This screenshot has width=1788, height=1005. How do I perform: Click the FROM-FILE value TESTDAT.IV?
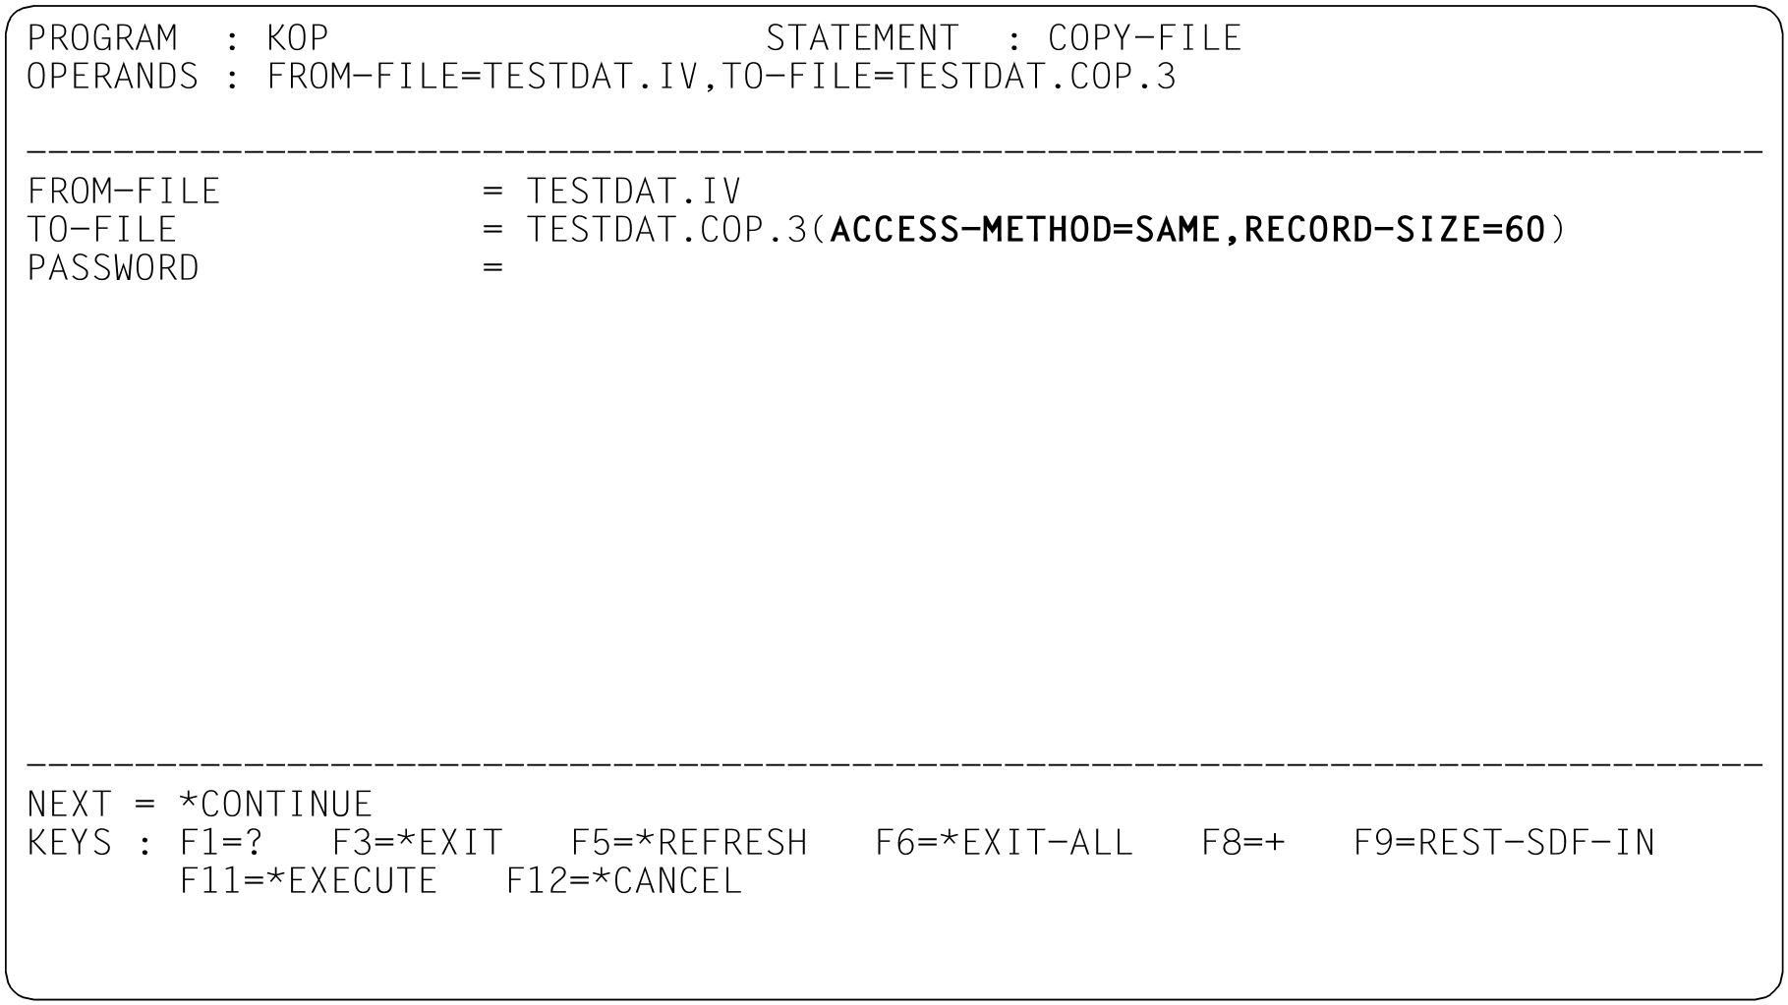coord(634,192)
